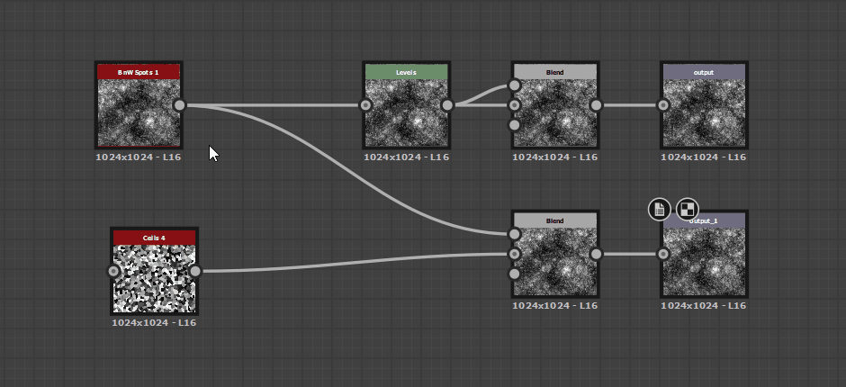Select the Cells 4 node thumbnail
Viewport: 846px width, 387px height.
click(154, 277)
